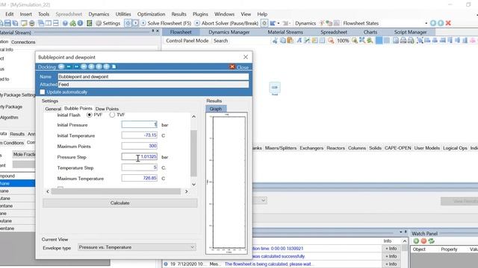478x268 pixels.
Task: Select the PVF initial flash radio button
Action: pyautogui.click(x=90, y=115)
